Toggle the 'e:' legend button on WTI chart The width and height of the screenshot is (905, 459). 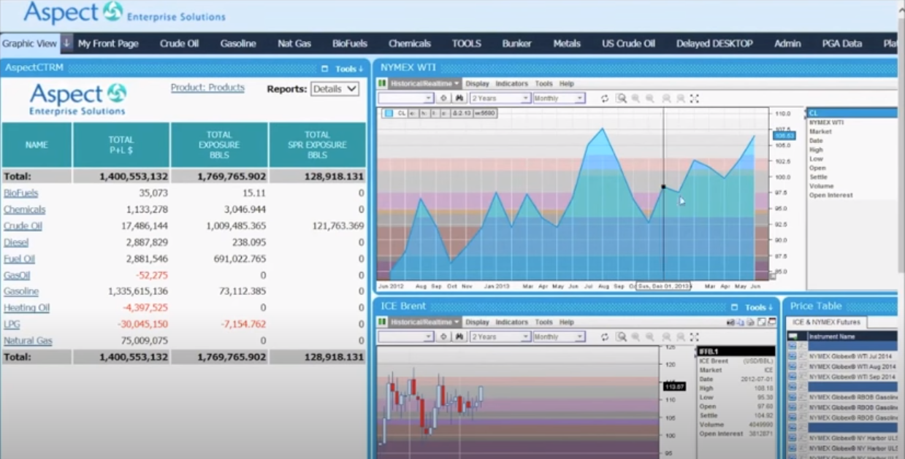pyautogui.click(x=413, y=113)
